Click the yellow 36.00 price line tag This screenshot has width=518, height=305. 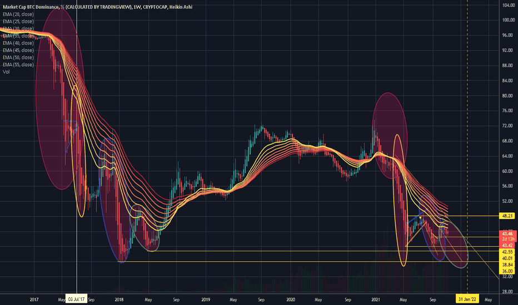pos(507,271)
